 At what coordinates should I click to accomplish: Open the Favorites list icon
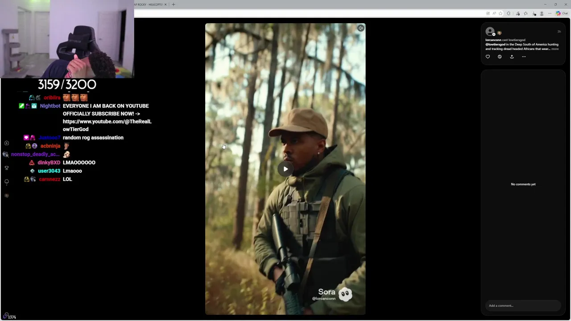tap(525, 13)
